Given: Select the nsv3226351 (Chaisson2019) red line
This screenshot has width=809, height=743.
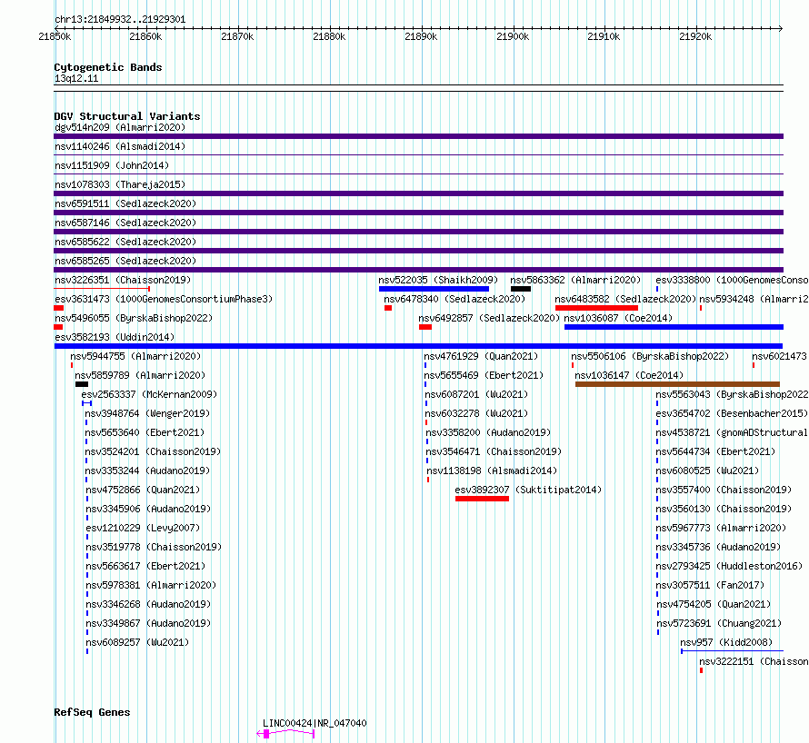Looking at the screenshot, I should click(102, 289).
